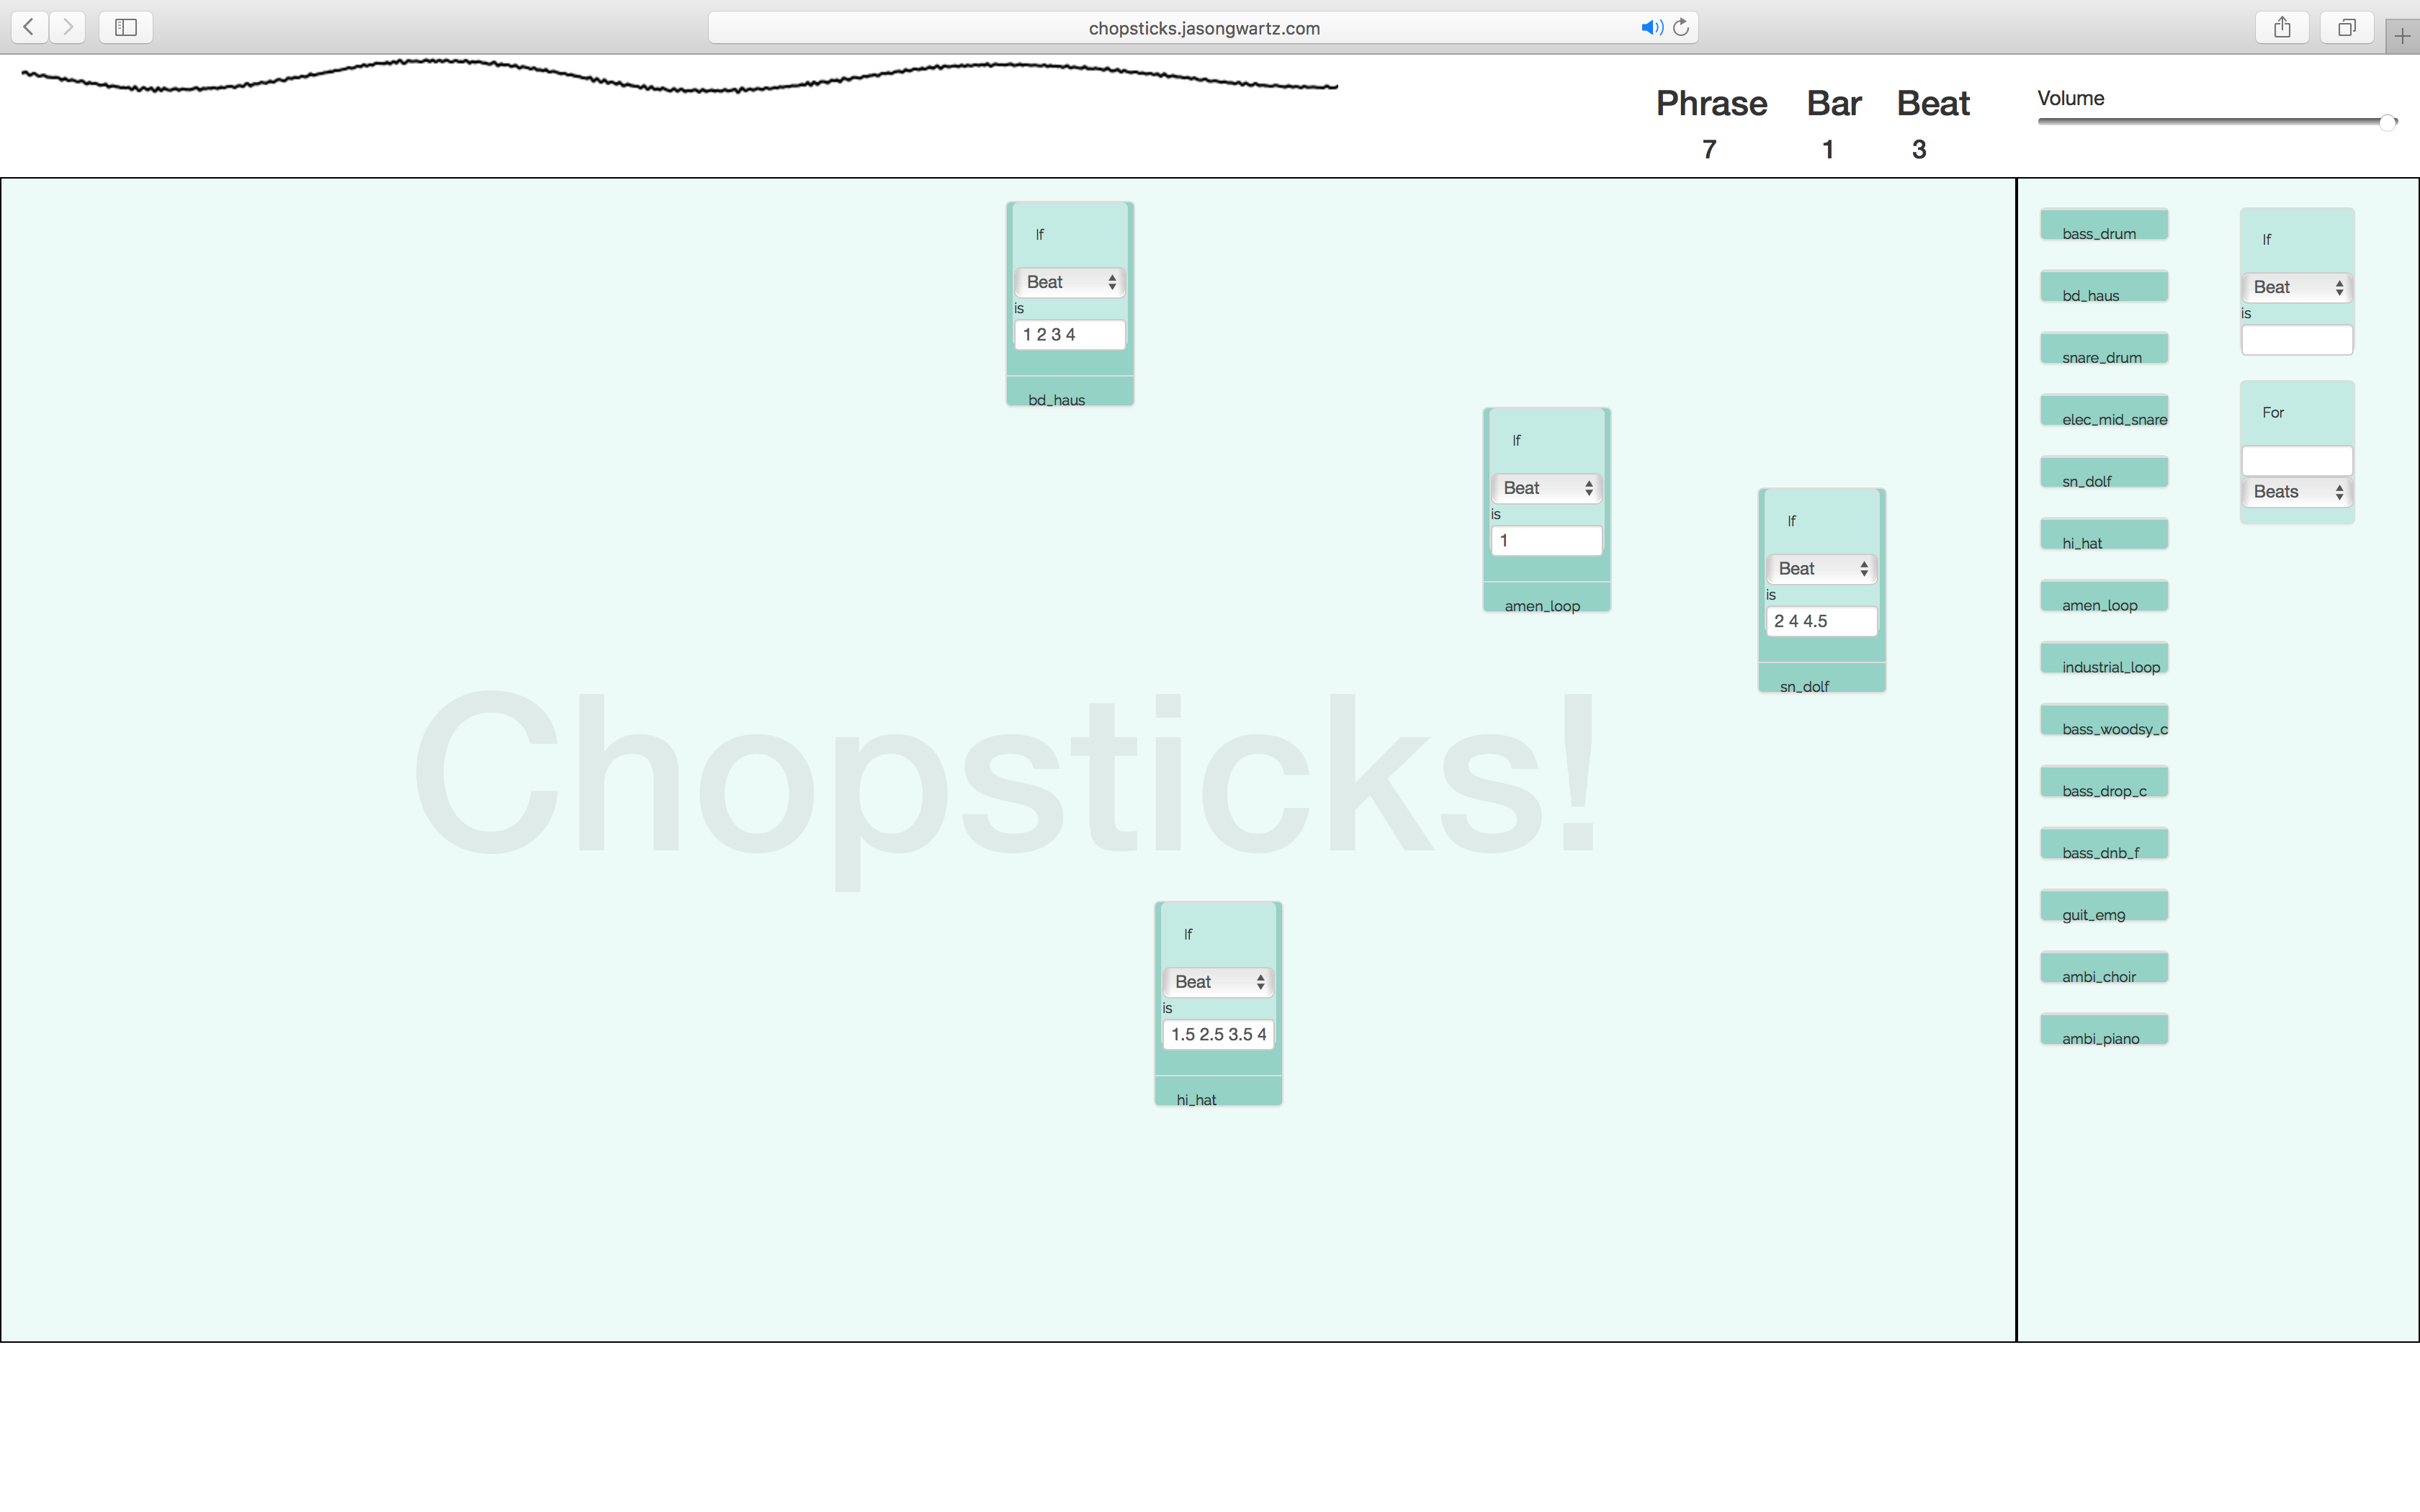Reload the page with refresh icon
The height and width of the screenshot is (1512, 2420).
click(x=1681, y=28)
